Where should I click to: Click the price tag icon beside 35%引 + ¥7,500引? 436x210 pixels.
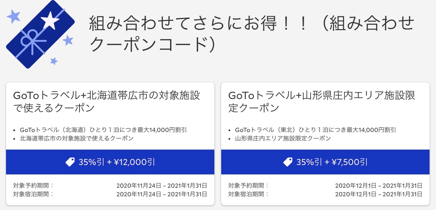click(288, 162)
